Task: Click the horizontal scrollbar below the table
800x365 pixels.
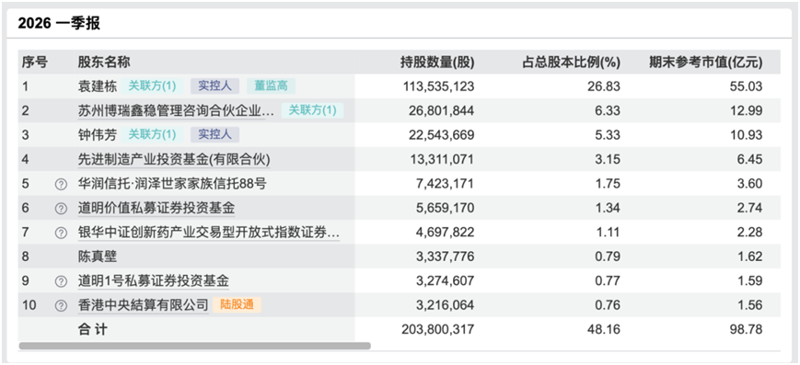Action: click(x=195, y=346)
